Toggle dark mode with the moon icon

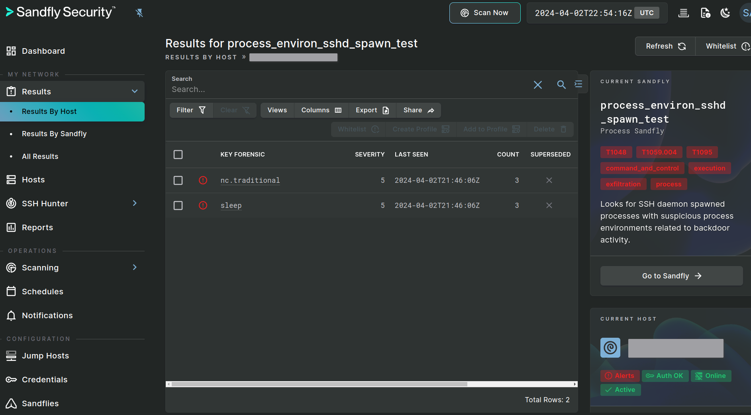(x=725, y=13)
